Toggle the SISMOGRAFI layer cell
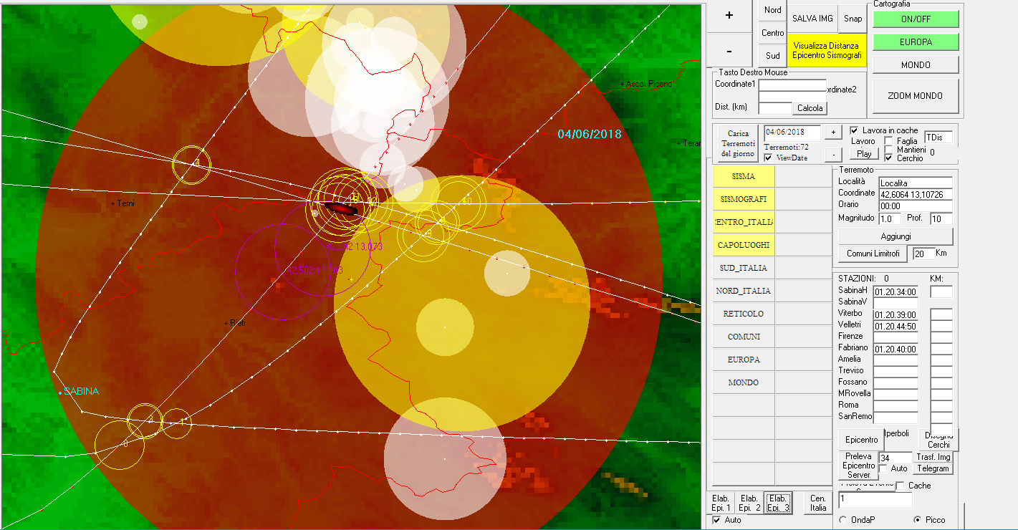This screenshot has height=530, width=1018. (x=744, y=199)
